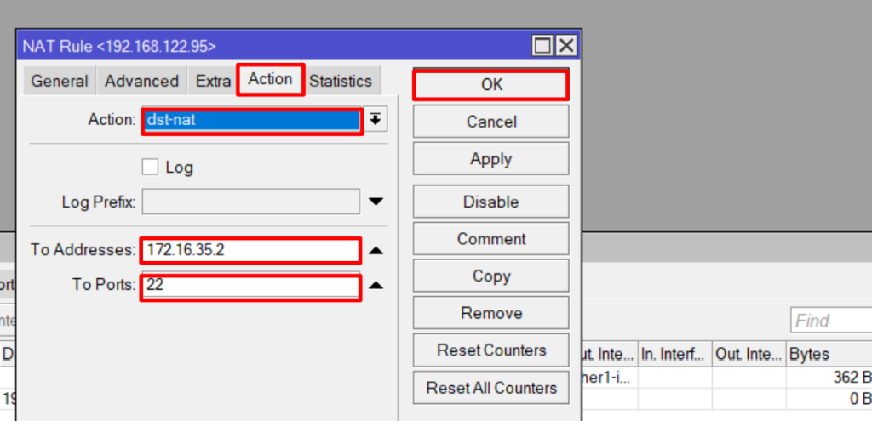The height and width of the screenshot is (421, 872).
Task: Click Reset All Counters
Action: point(490,388)
